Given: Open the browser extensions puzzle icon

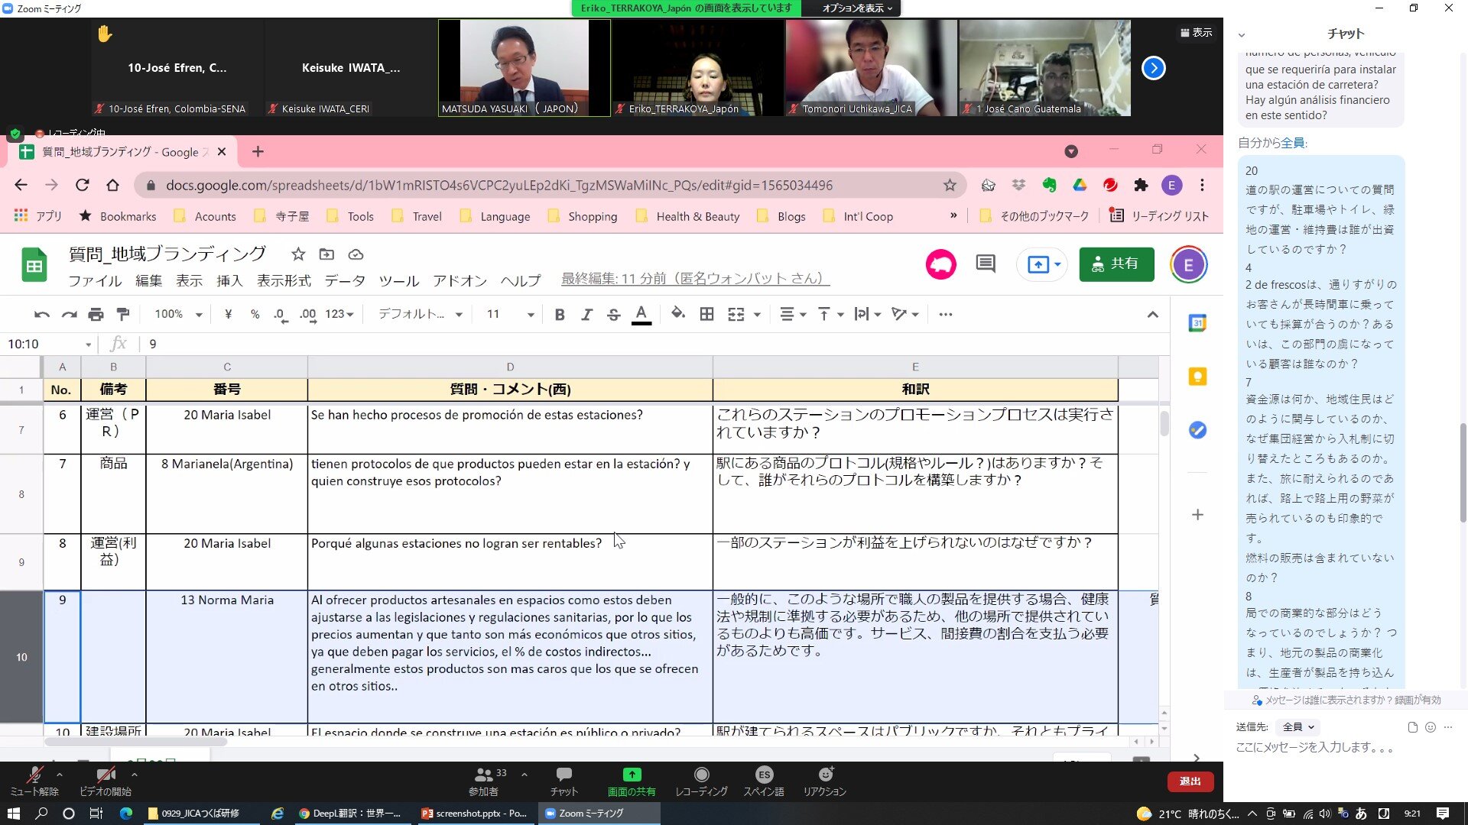Looking at the screenshot, I should (1141, 185).
